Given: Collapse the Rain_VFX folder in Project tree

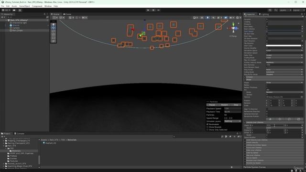Looking at the screenshot, I should click(x=4, y=146).
